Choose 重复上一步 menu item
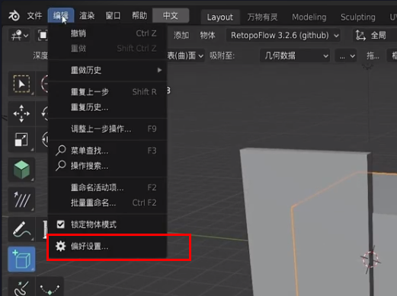397x296 pixels. click(x=107, y=92)
